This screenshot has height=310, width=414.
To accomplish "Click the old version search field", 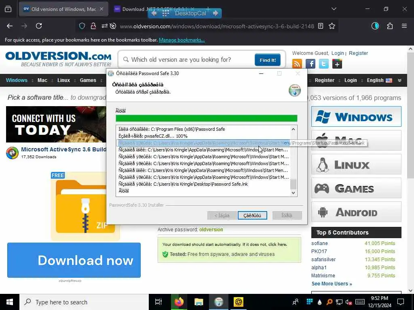I will [188, 60].
